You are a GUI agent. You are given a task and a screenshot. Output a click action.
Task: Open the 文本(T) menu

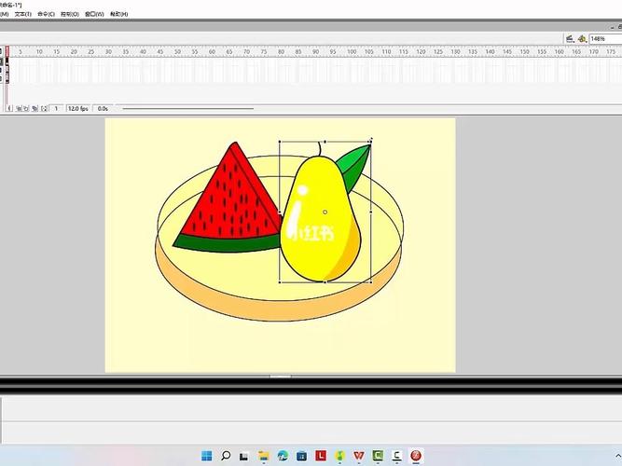23,14
